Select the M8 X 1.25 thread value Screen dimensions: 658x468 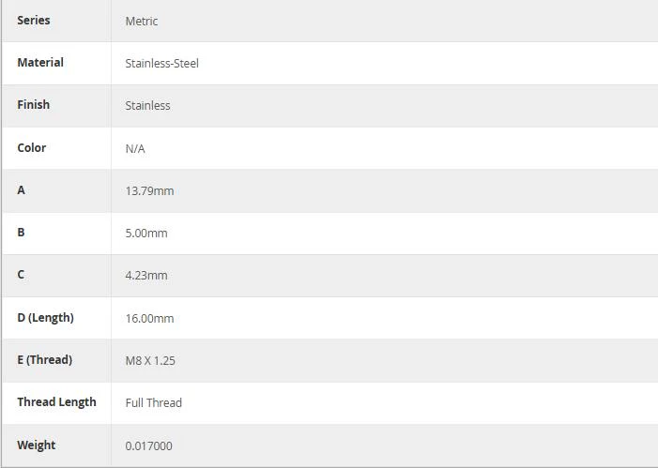[150, 361]
